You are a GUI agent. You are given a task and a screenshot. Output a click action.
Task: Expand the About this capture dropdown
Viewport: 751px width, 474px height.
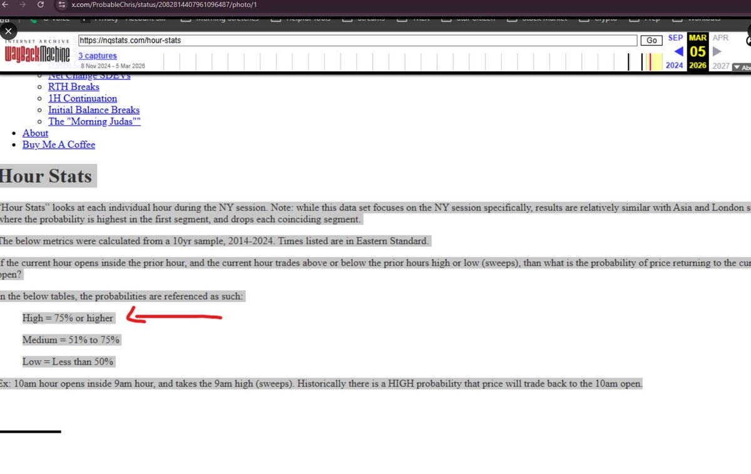click(x=742, y=67)
